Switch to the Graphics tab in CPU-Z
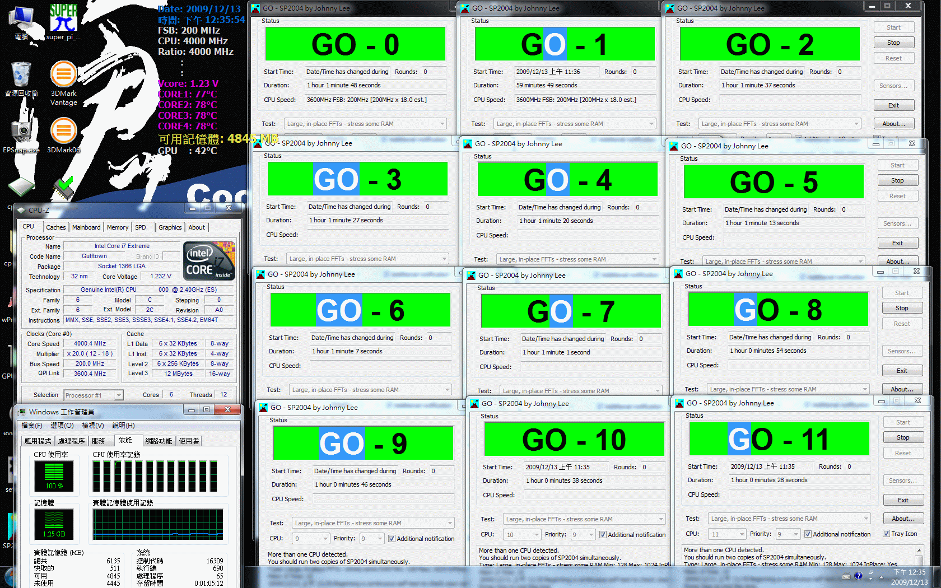Screen dimensions: 941x588 170,227
